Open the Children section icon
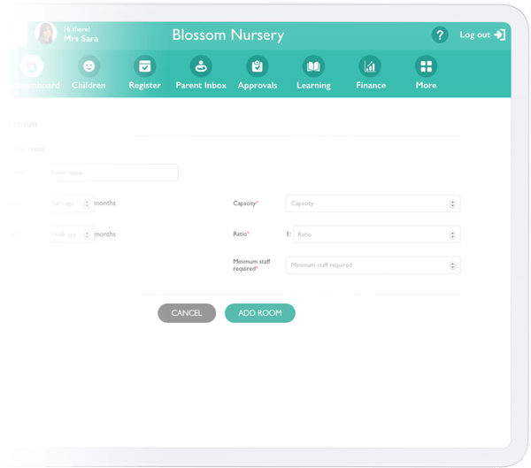Viewport: 531px width, 468px height. point(88,66)
